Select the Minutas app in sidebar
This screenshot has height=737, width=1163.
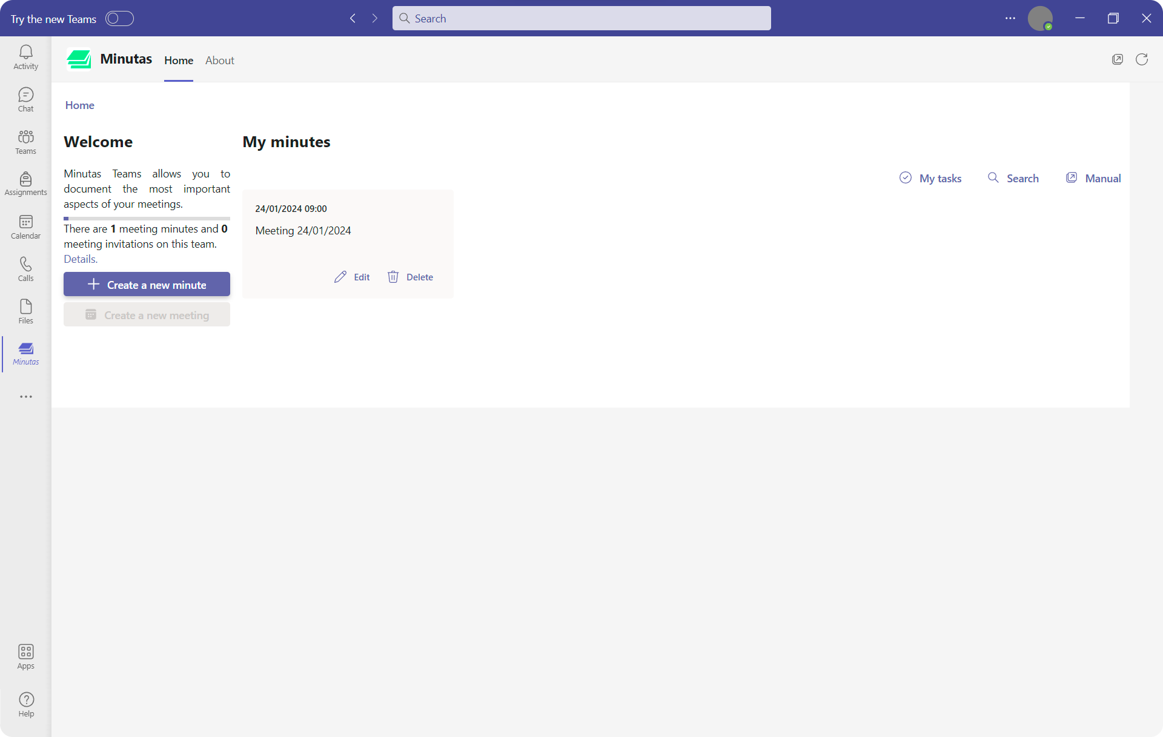(25, 354)
